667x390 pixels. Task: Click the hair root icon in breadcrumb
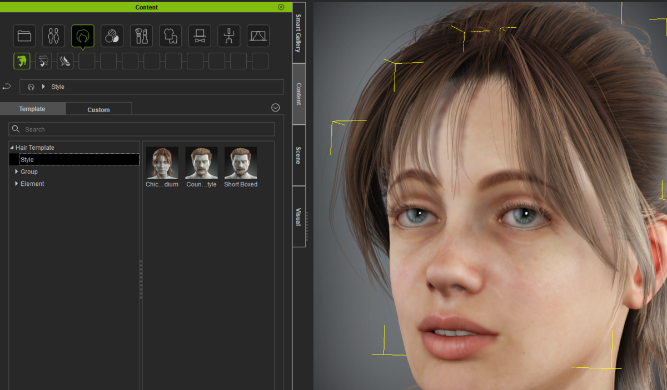tap(31, 87)
